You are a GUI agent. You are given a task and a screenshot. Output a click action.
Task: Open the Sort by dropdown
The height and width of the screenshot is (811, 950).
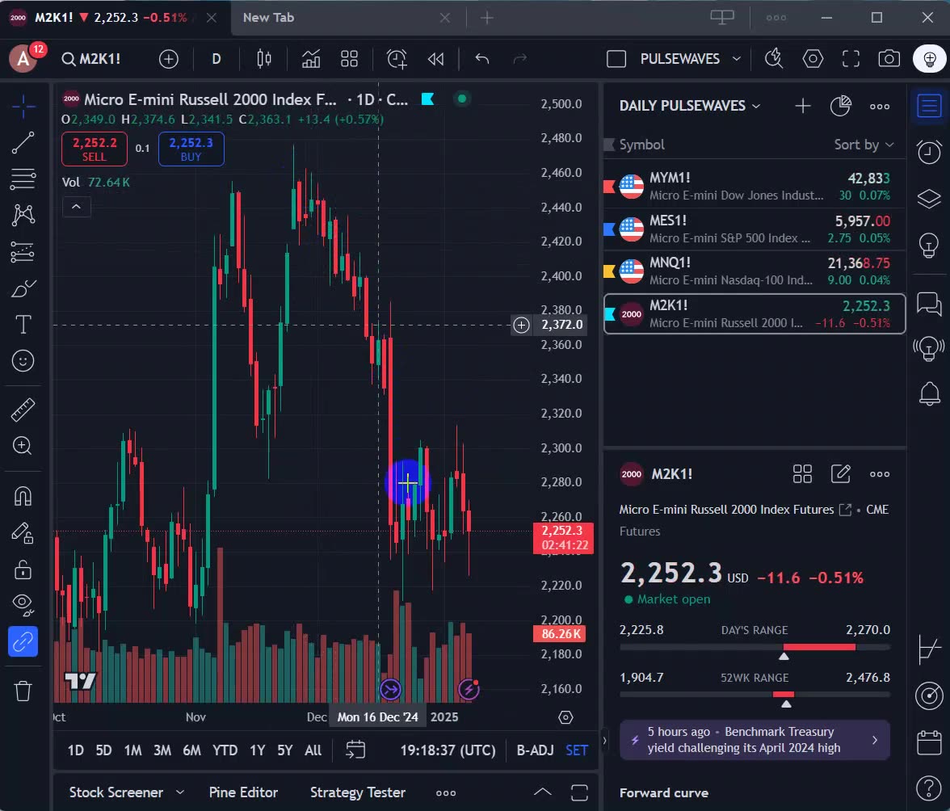tap(864, 145)
